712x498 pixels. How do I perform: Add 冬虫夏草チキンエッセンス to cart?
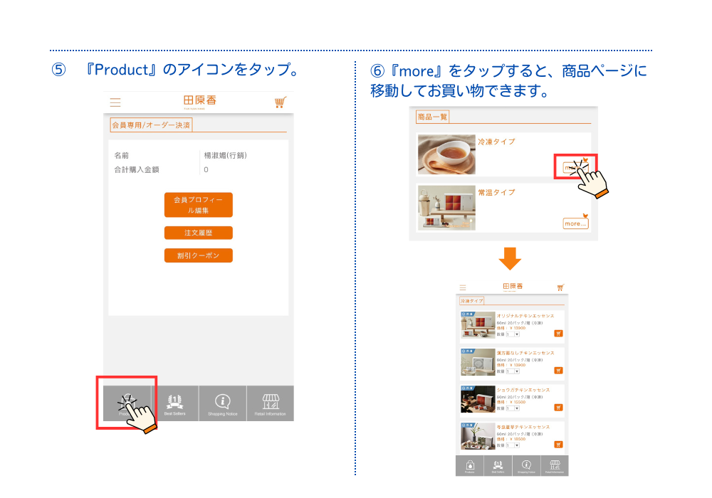[558, 445]
